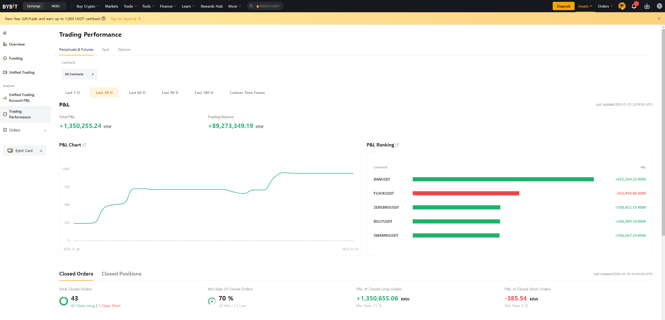Switch to the Options tab
This screenshot has width=665, height=320.
click(124, 49)
